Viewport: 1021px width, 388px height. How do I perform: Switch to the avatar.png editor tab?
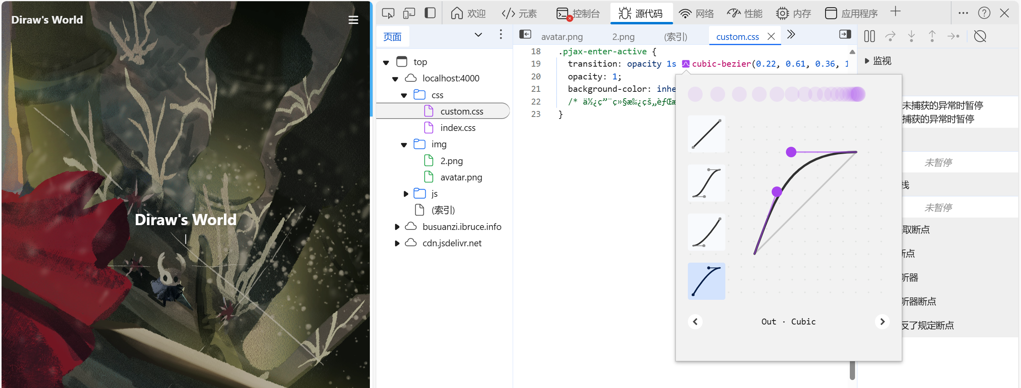point(562,37)
